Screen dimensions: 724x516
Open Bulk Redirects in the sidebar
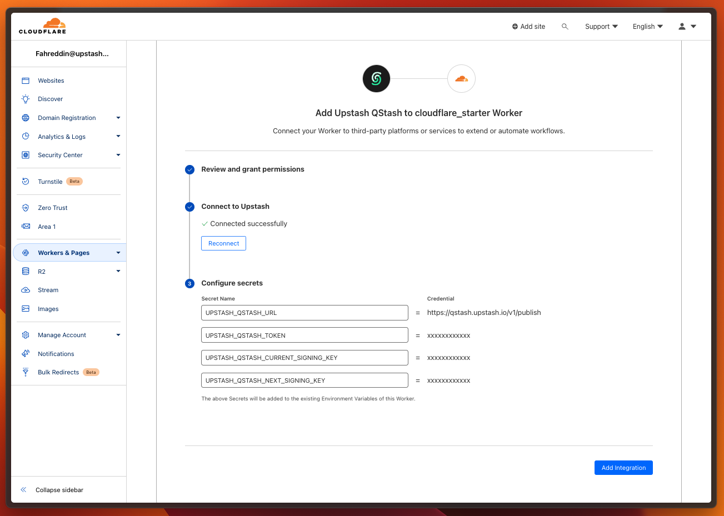[x=58, y=372]
